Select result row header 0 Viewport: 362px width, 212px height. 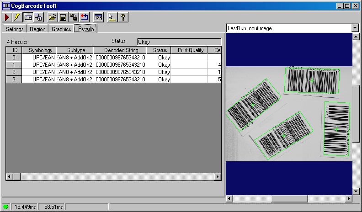14,58
